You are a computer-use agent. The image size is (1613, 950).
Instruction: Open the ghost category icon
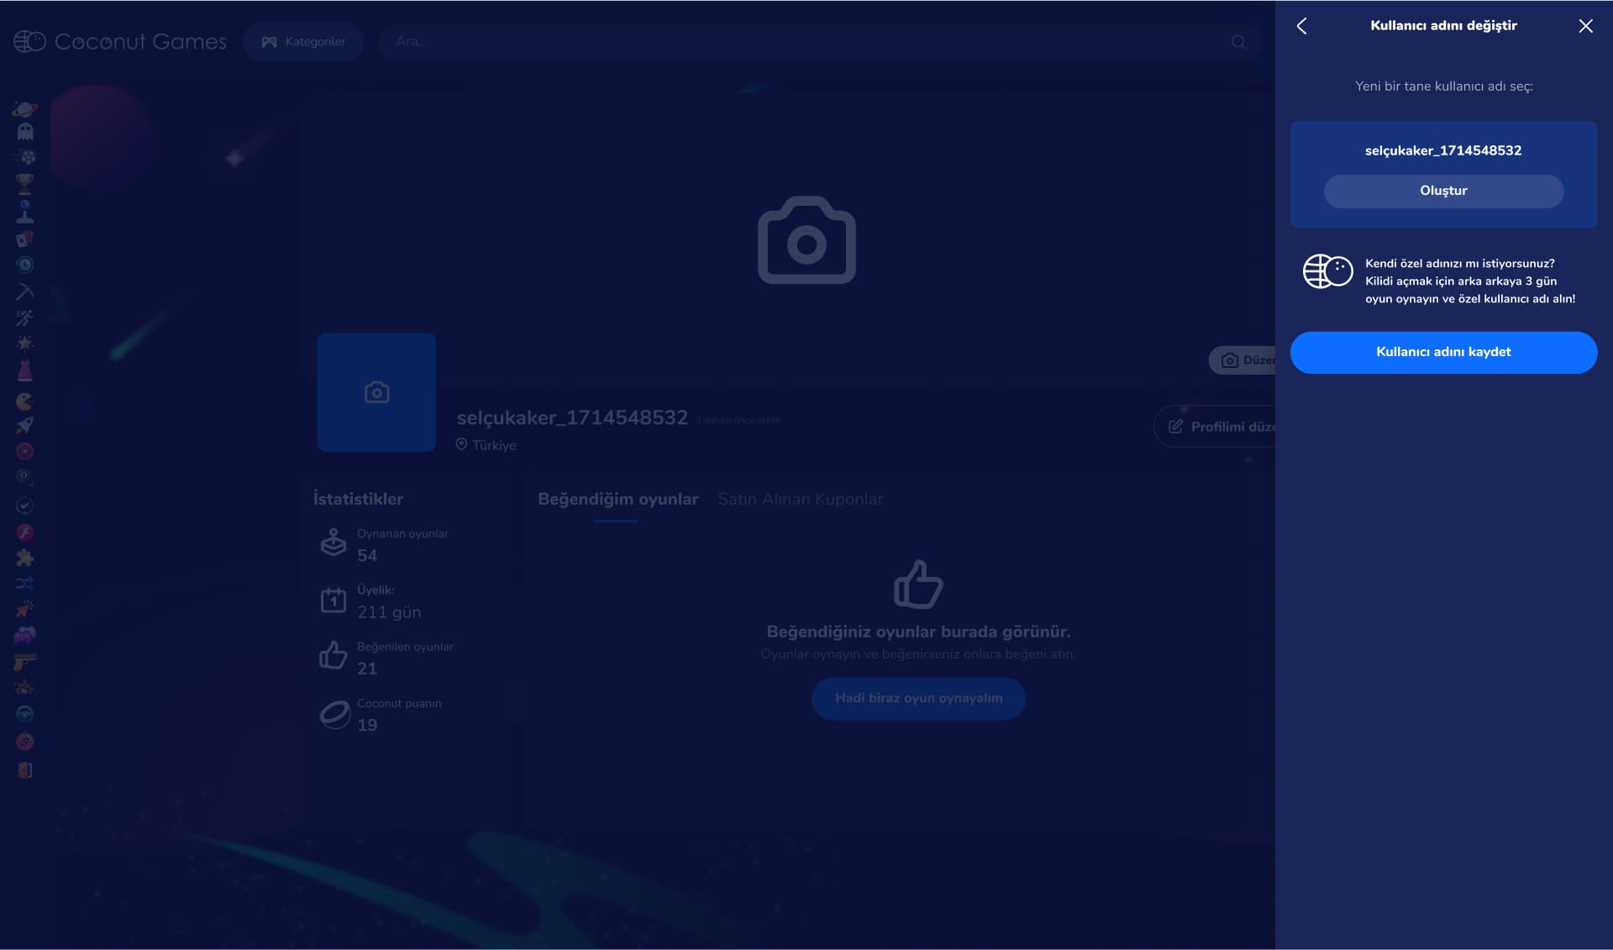[25, 132]
